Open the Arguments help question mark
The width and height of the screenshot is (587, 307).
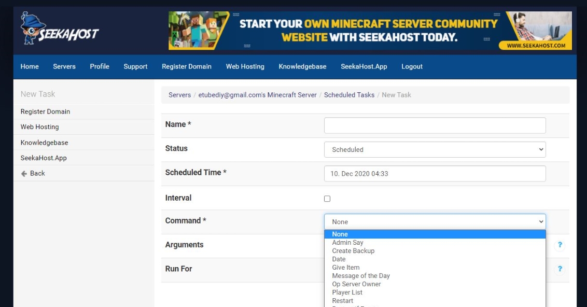click(x=560, y=245)
